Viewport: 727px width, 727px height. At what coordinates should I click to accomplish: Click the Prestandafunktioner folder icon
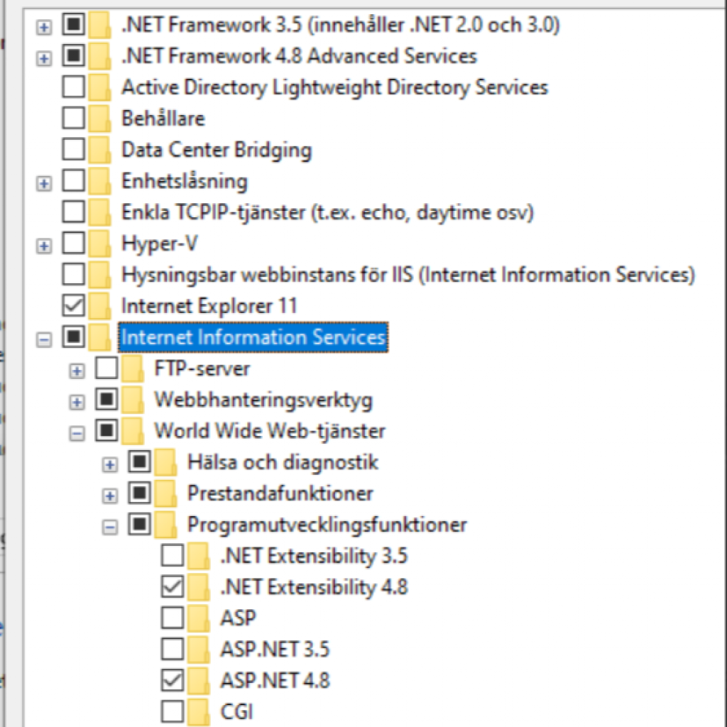click(165, 494)
